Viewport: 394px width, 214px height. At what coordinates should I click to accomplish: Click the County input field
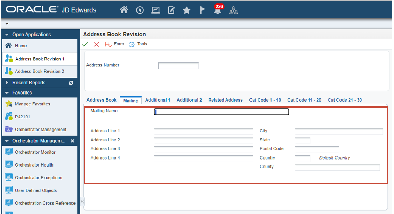coord(337,168)
